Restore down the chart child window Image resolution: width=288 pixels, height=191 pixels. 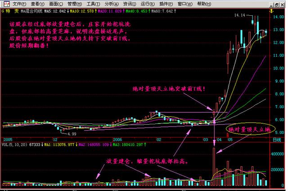coord(277,5)
